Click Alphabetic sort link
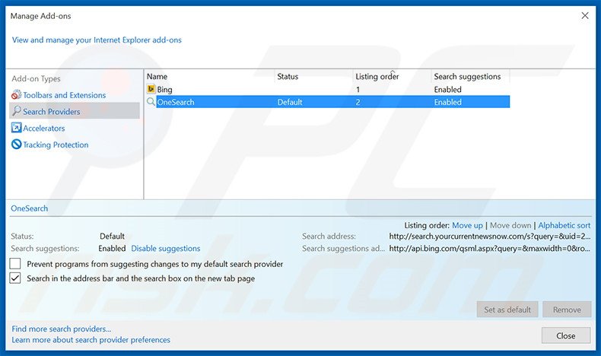 [564, 225]
